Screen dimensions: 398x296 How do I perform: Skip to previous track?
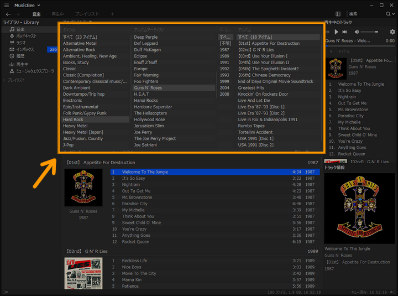pos(327,32)
